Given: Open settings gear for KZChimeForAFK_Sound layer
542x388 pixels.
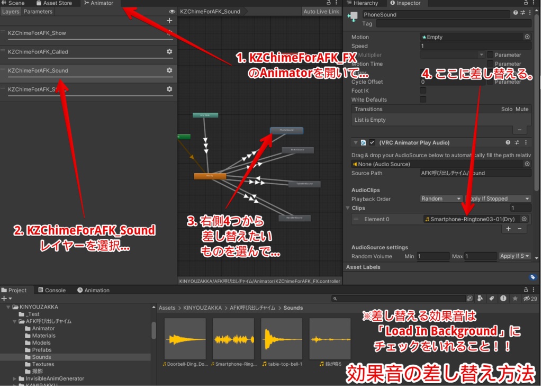Looking at the screenshot, I should click(169, 70).
